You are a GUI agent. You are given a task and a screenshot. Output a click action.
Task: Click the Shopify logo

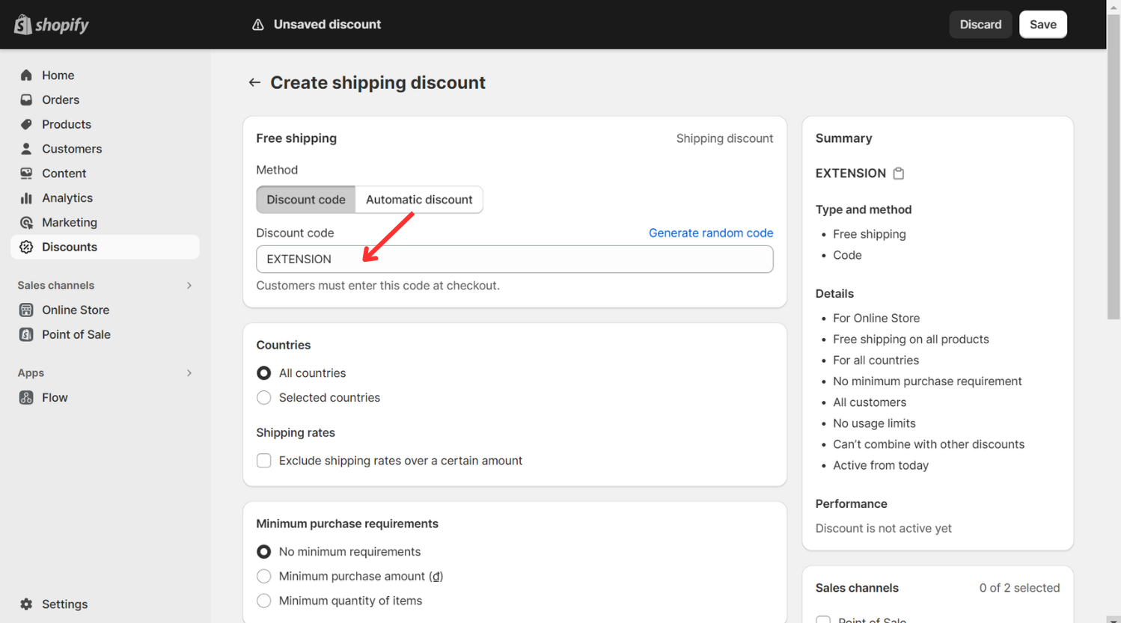coord(51,25)
